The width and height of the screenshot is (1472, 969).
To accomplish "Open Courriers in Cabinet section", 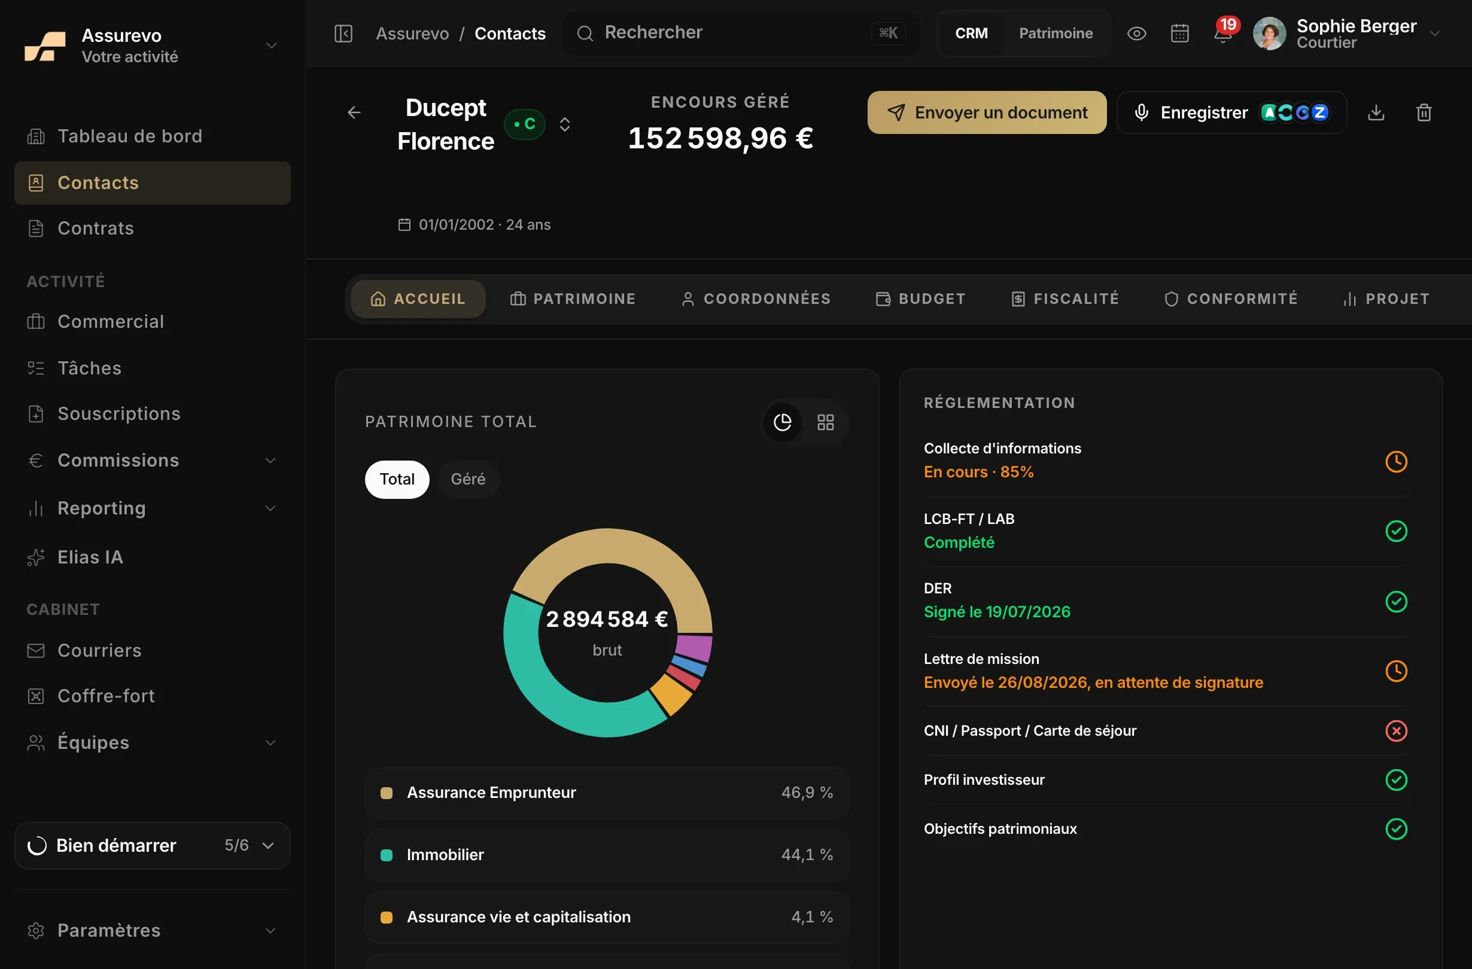I will tap(152, 651).
